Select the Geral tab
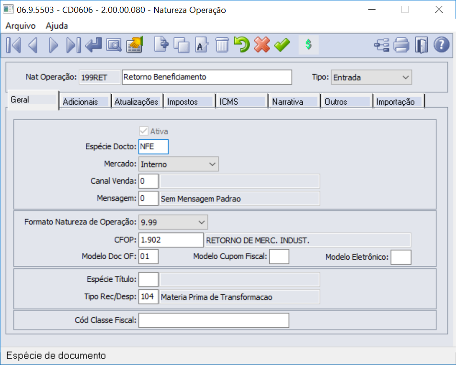This screenshot has height=365, width=456. click(x=33, y=100)
